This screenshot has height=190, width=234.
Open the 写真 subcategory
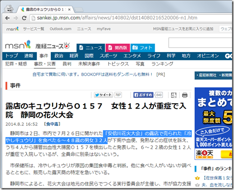140,64
